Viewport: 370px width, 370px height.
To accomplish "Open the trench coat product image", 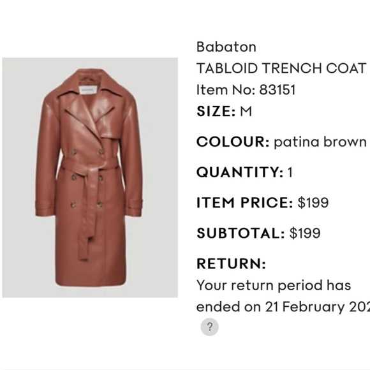I will [x=90, y=177].
